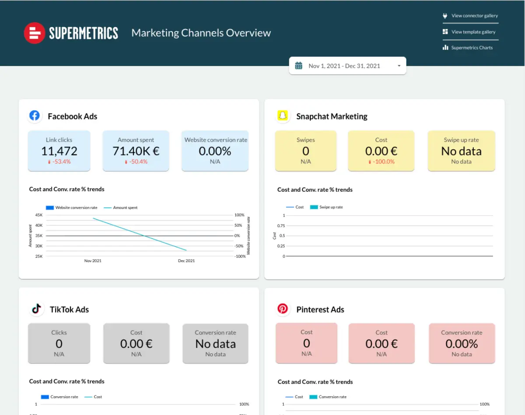Click the Marketing Channels Overview title
Image resolution: width=525 pixels, height=415 pixels.
[201, 33]
